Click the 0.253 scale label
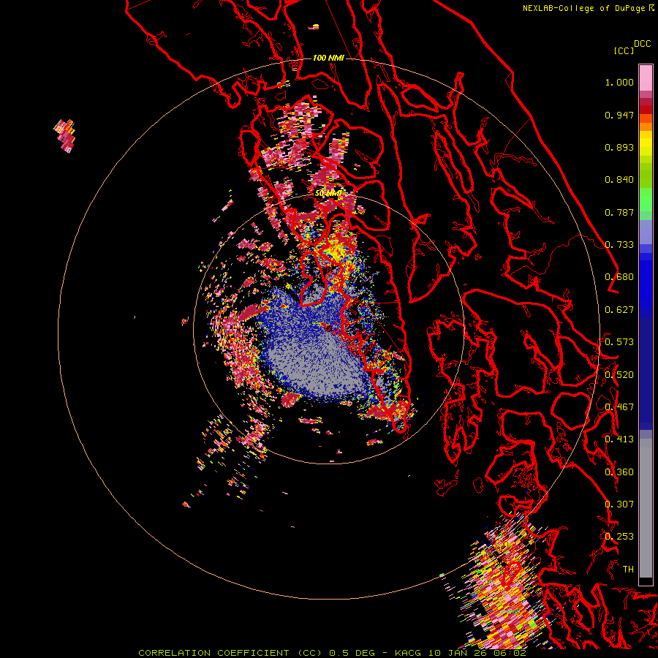 (619, 537)
